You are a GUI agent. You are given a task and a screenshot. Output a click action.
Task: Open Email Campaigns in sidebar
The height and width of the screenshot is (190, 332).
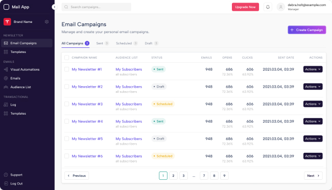pos(27,43)
